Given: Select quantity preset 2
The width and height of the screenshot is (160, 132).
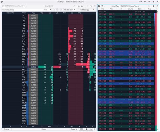Looking at the screenshot, I should click(56, 10).
